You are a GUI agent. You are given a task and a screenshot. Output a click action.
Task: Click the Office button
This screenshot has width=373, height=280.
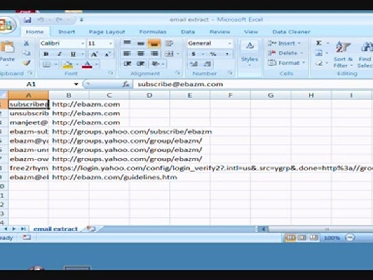(7, 25)
